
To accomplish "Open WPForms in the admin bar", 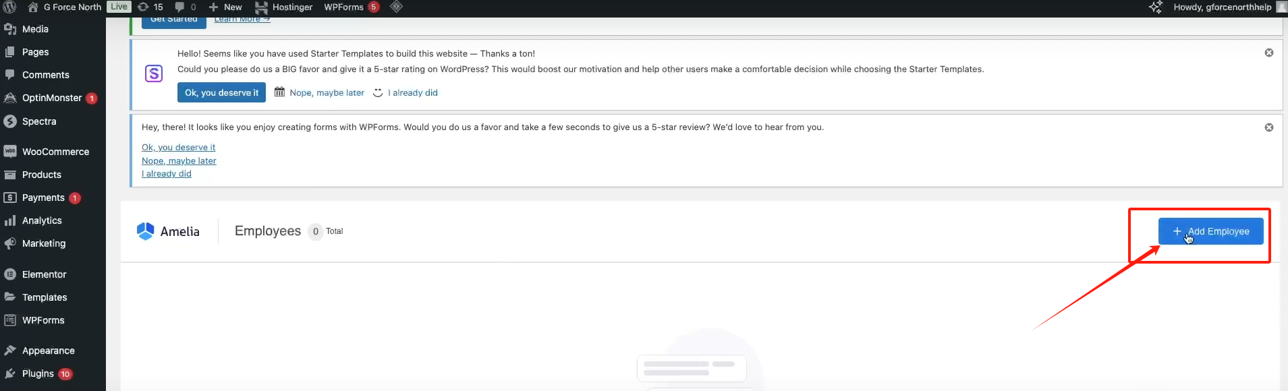I will (343, 7).
